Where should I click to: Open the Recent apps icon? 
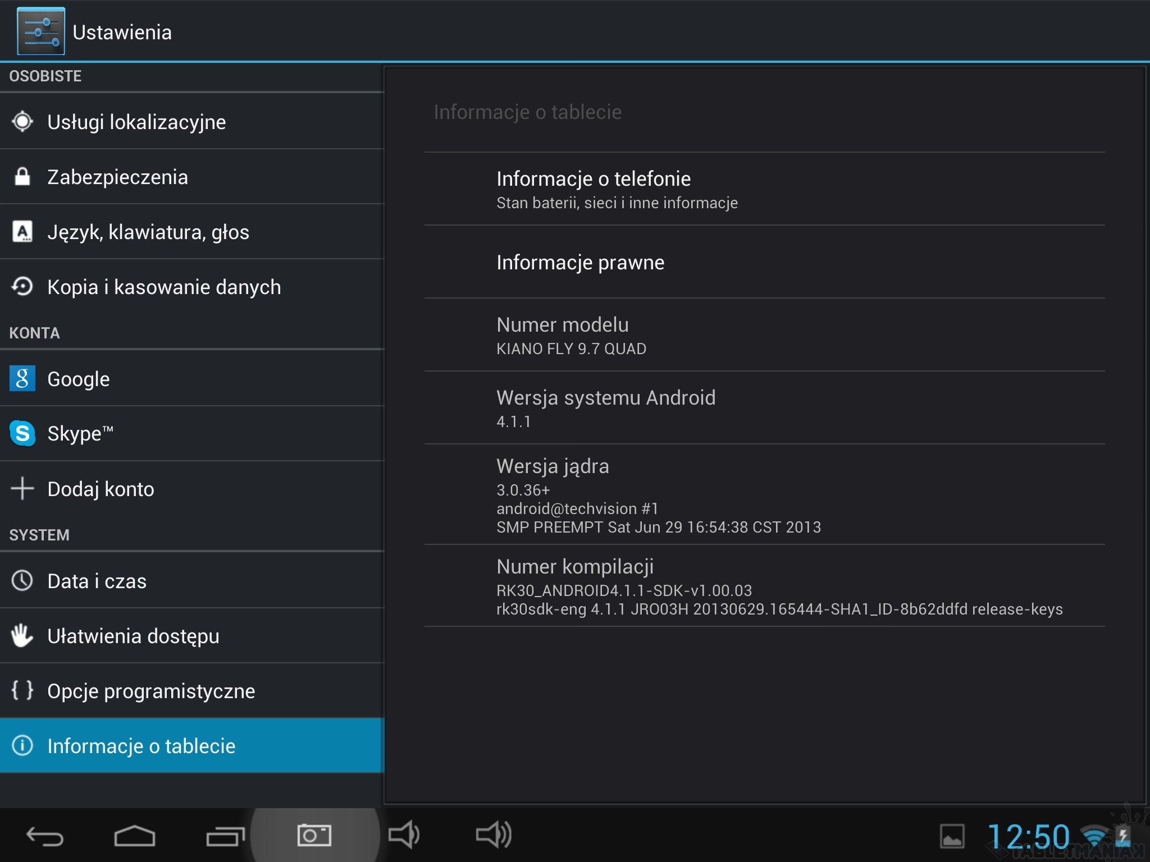click(225, 836)
